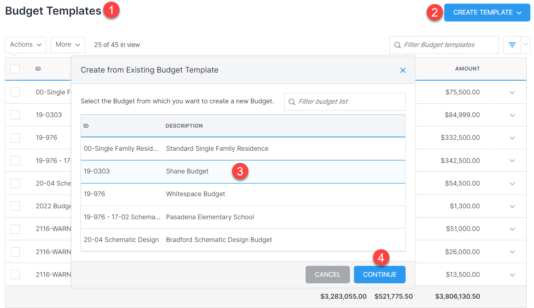
Task: Click the ID column header in the dialog
Action: click(86, 126)
